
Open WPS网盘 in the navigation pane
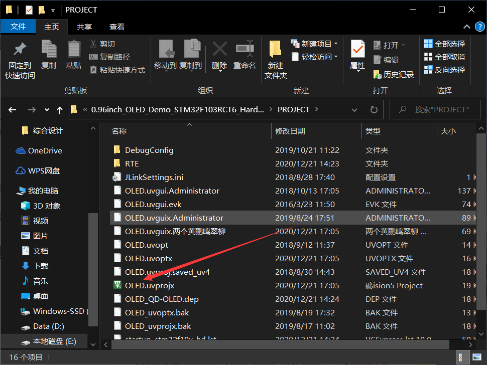click(38, 171)
